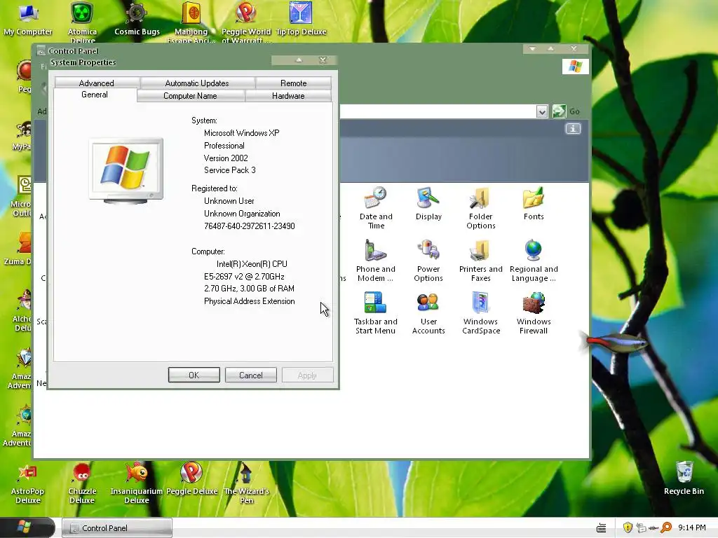Switch to the Computer Name tab
The image size is (718, 538).
190,95
